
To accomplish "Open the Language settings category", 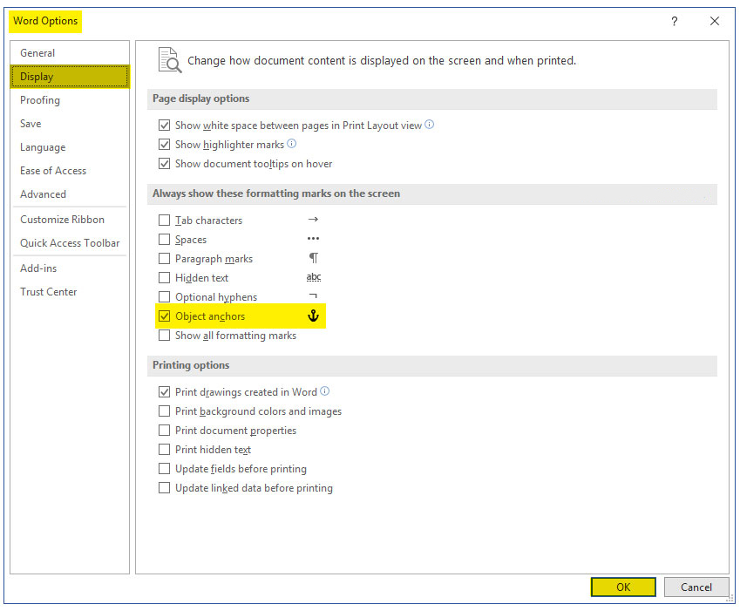I will pyautogui.click(x=70, y=147).
